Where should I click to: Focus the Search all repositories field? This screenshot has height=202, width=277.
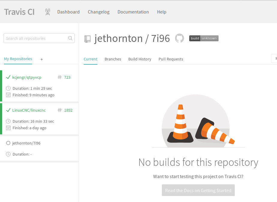coord(39,38)
